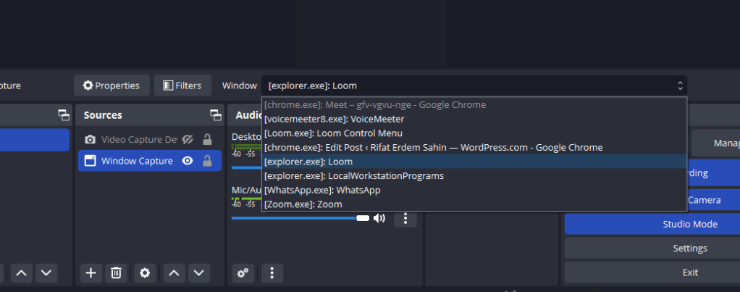Expand the Window combo box showing Loom
Viewport: 740px width, 292px height.
click(x=474, y=85)
